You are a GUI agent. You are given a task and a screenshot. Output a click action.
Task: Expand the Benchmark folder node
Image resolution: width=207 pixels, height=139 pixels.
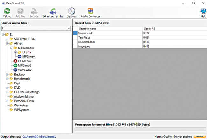click(7, 79)
